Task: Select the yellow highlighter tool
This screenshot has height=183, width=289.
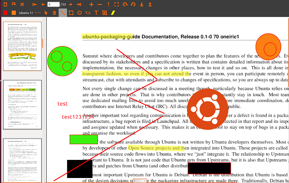Action: [x=113, y=13]
